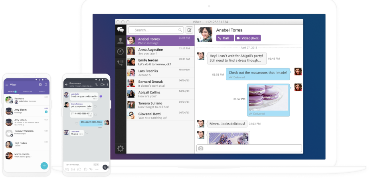Image resolution: width=370 pixels, height=179 pixels.
Task: Open settings gear in Viber sidebar
Action: pyautogui.click(x=120, y=148)
